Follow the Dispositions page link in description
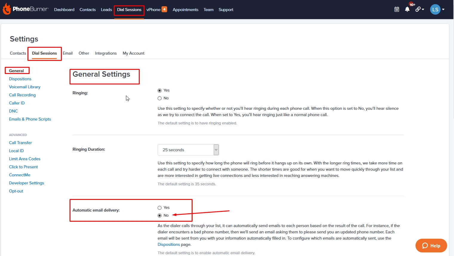Image resolution: width=454 pixels, height=256 pixels. [x=169, y=244]
